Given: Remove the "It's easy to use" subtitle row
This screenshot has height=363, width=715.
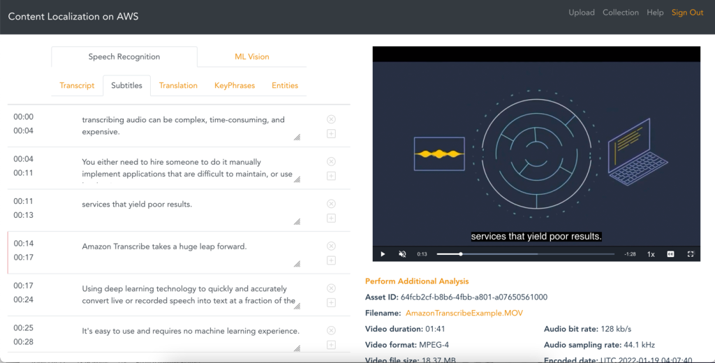Looking at the screenshot, I should coord(332,330).
